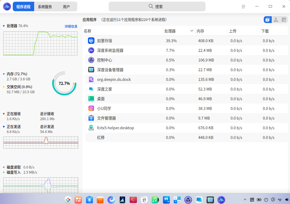Open the calculator from the dock
Viewport: 290px width, 204px height.
pyautogui.click(x=177, y=200)
